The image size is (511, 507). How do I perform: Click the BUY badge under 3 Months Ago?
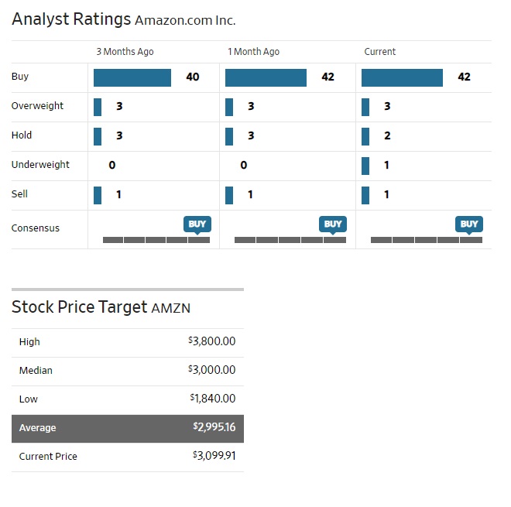click(197, 224)
